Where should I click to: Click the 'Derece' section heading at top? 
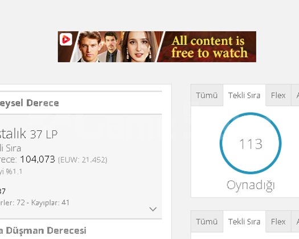43,103
